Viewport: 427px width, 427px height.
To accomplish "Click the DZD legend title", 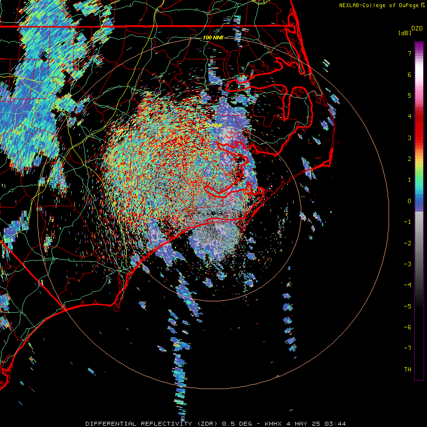I will tap(417, 28).
